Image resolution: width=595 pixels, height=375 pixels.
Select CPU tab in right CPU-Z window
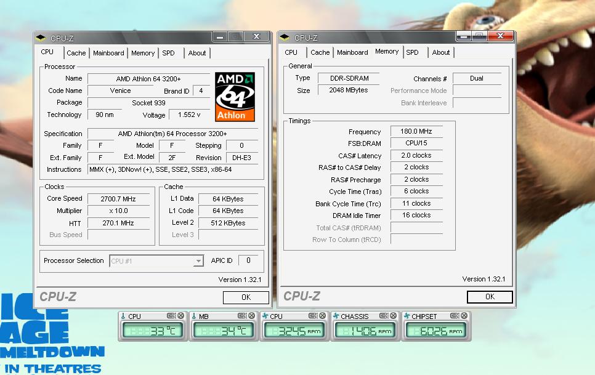click(x=291, y=52)
